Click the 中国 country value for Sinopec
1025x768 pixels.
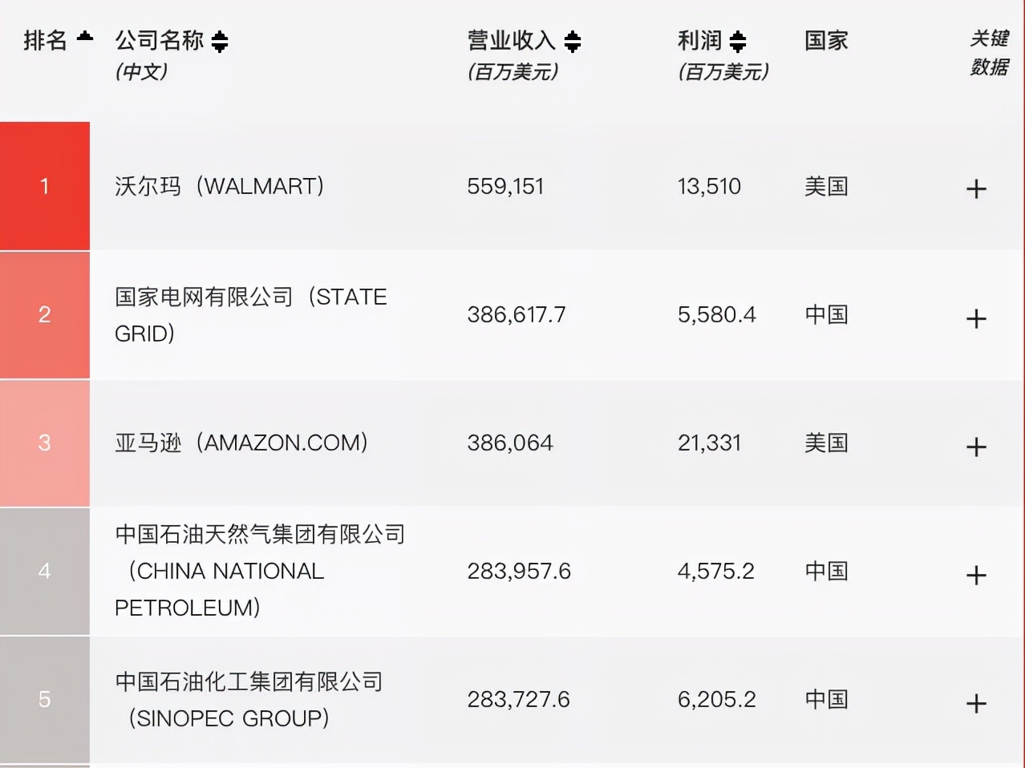tap(825, 699)
